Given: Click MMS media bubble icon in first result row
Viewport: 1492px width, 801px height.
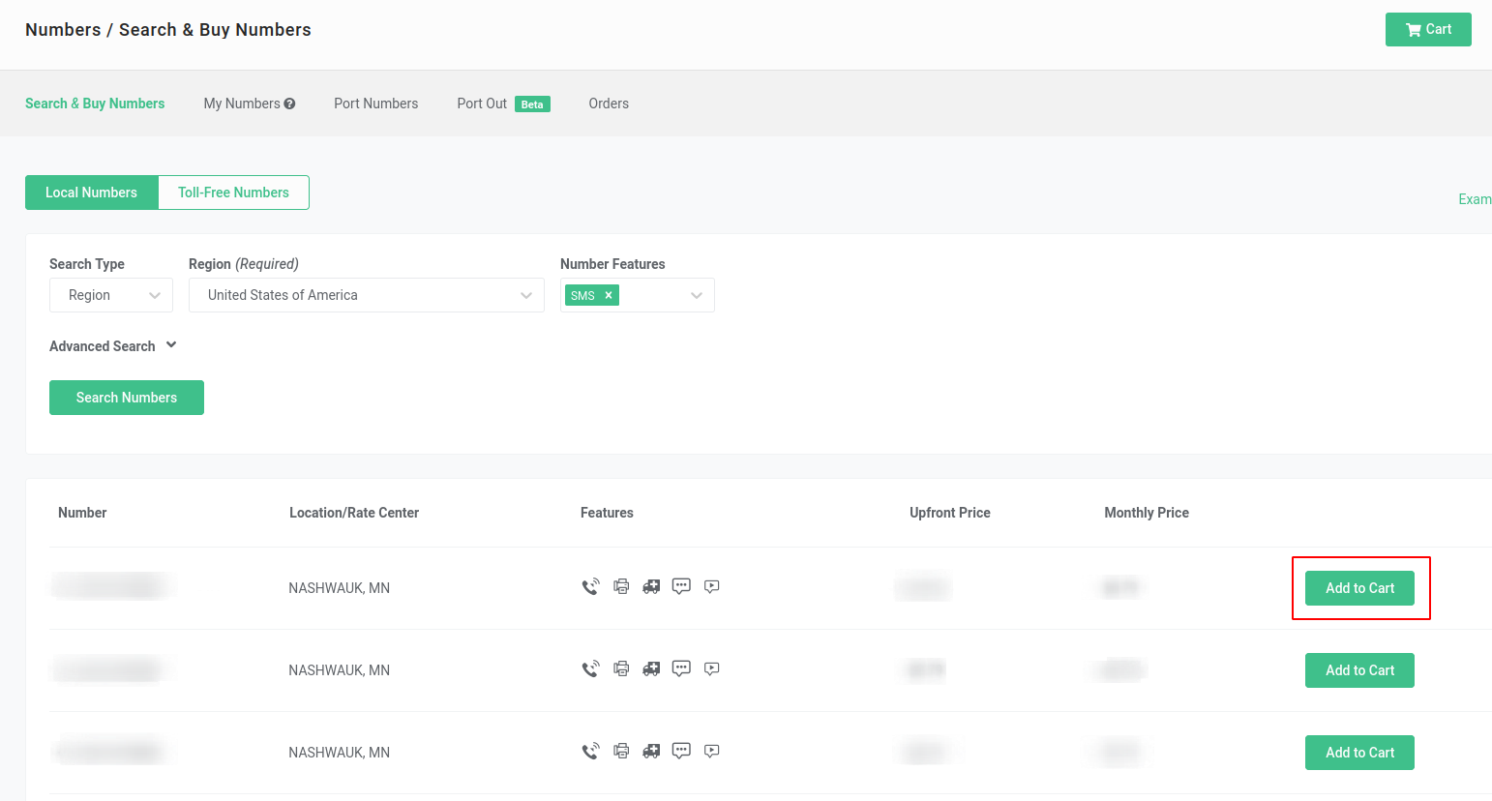Looking at the screenshot, I should (x=712, y=586).
